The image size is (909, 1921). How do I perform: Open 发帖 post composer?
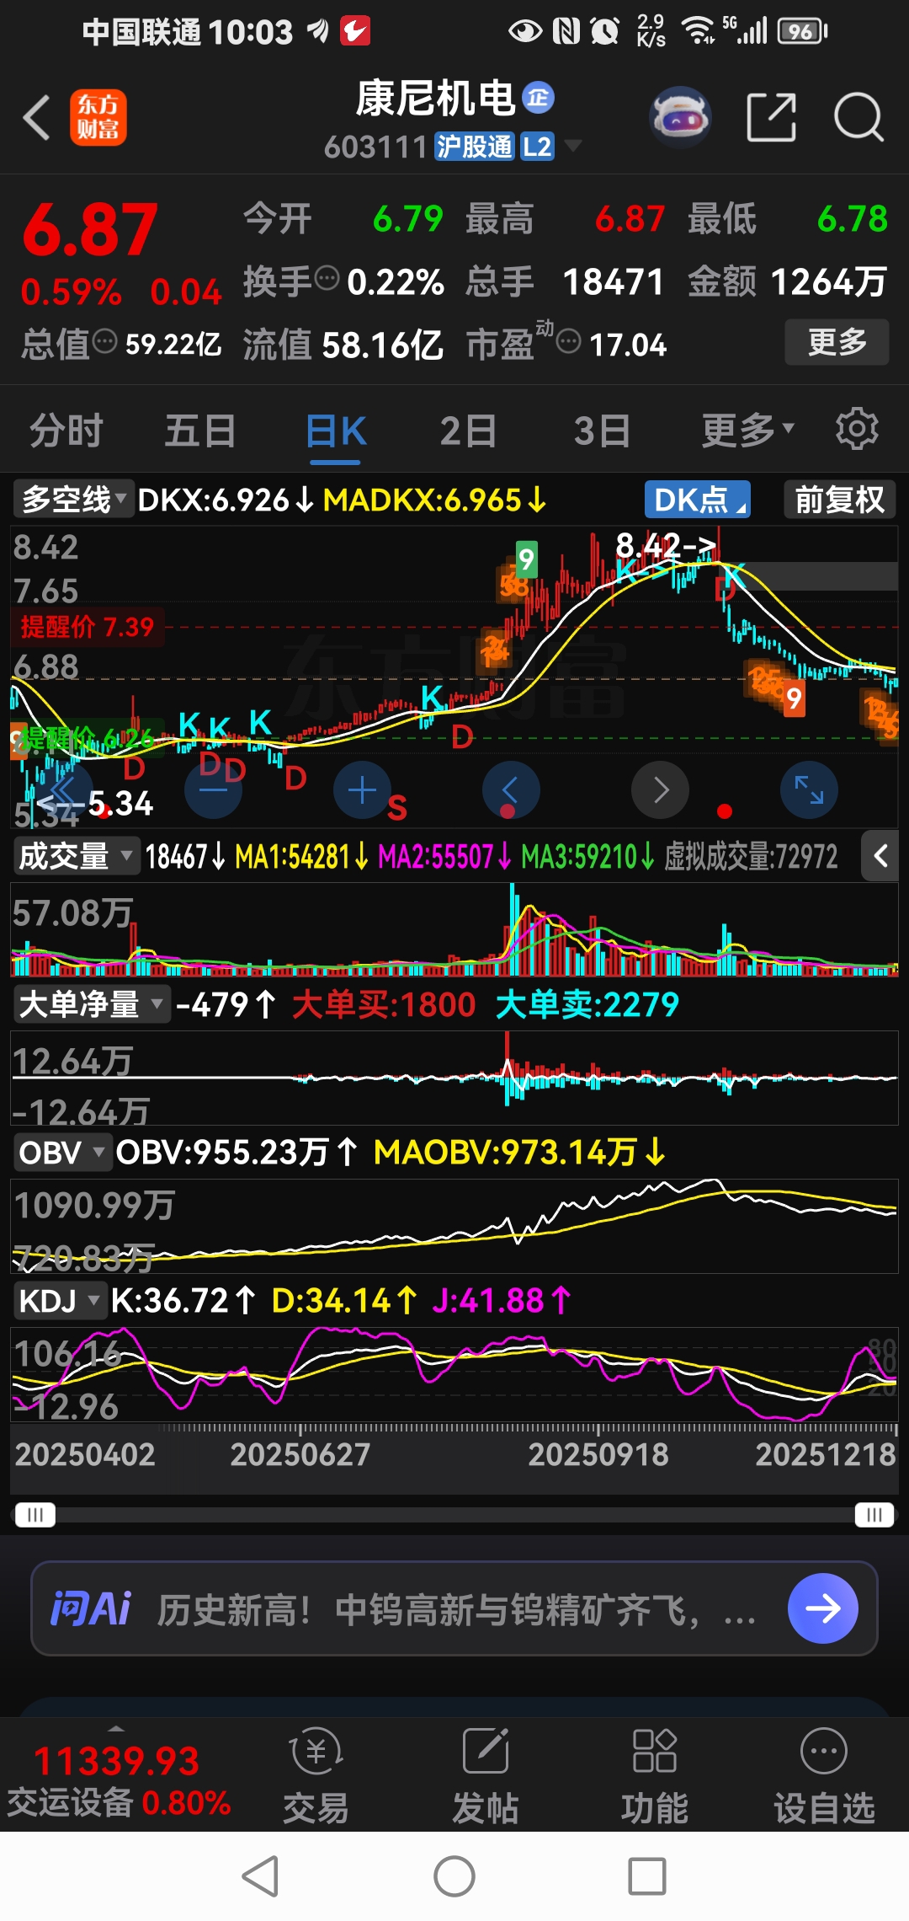point(486,1774)
